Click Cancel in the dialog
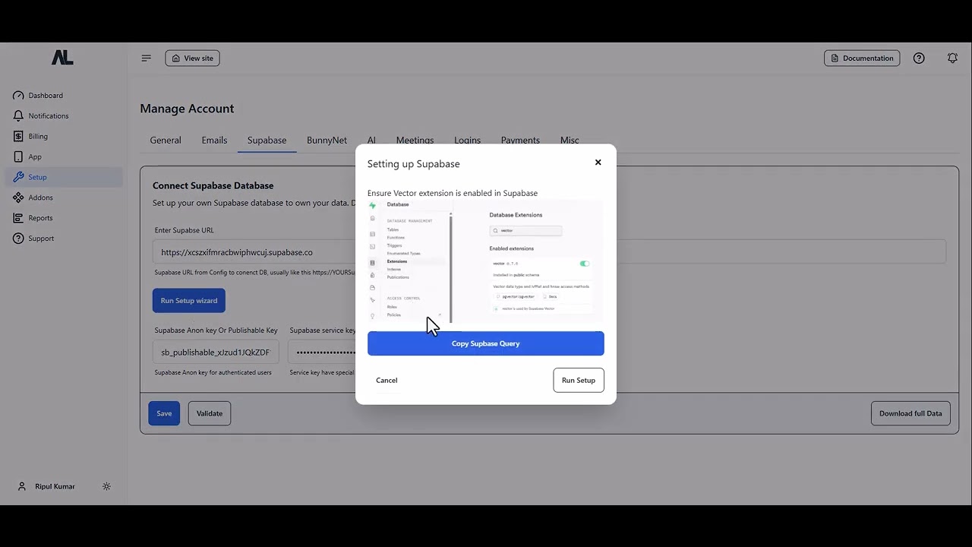Viewport: 972px width, 547px height. (387, 381)
